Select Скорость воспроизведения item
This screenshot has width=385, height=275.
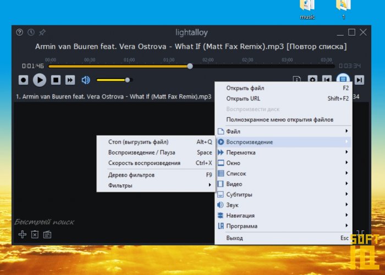click(x=156, y=163)
